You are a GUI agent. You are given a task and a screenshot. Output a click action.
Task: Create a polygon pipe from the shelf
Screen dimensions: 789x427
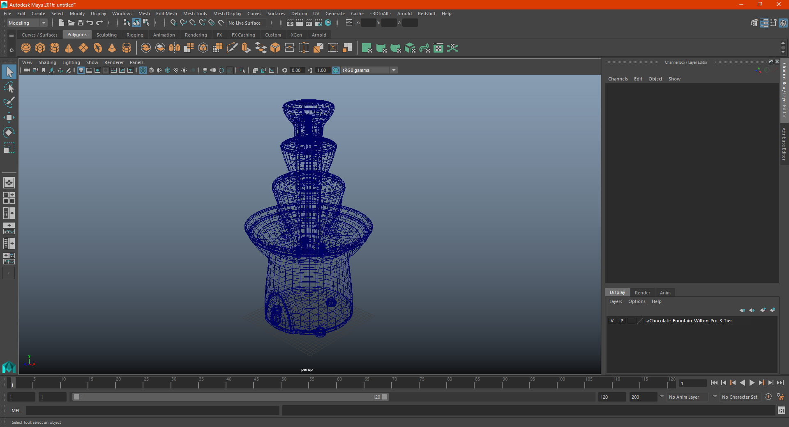(127, 48)
